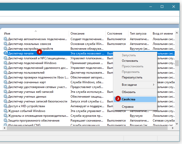Click the Тип запуска column header
The image size is (182, 144).
click(x=138, y=34)
